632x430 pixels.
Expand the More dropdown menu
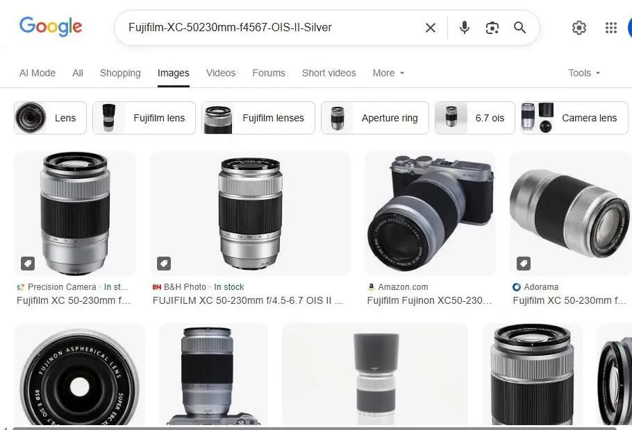coord(388,73)
